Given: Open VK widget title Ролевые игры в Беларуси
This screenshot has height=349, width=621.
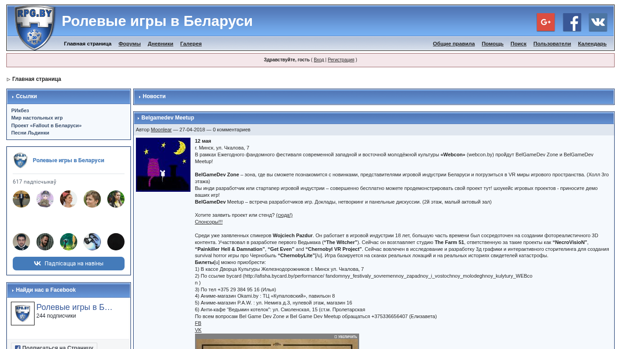Looking at the screenshot, I should click(68, 160).
